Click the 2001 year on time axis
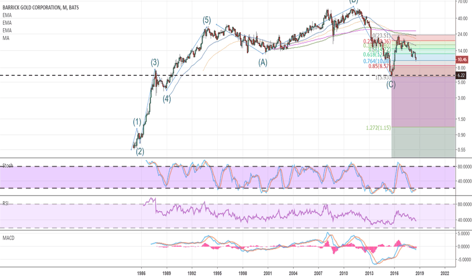The image size is (472, 278). coord(268,273)
